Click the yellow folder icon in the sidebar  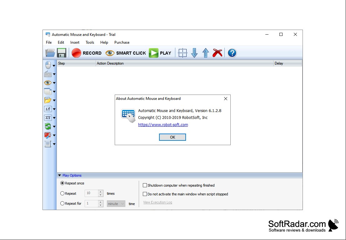coord(48,100)
